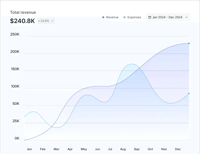Viewport: 200px width, 154px height.
Task: Click the Jan label on x-axis
Action: (29, 149)
